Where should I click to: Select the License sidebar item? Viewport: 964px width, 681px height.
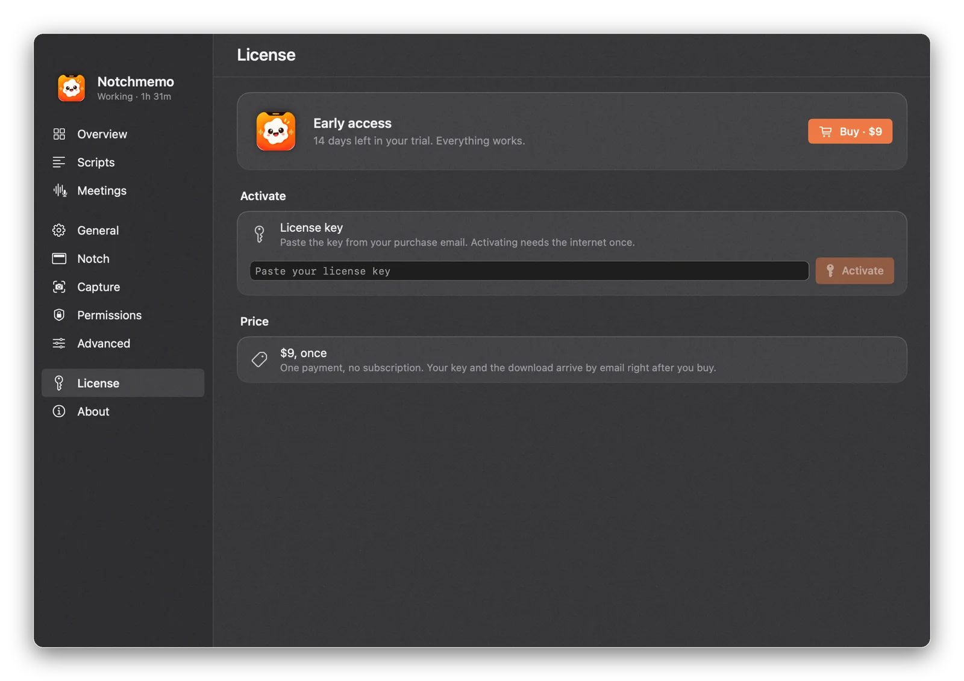pyautogui.click(x=123, y=383)
